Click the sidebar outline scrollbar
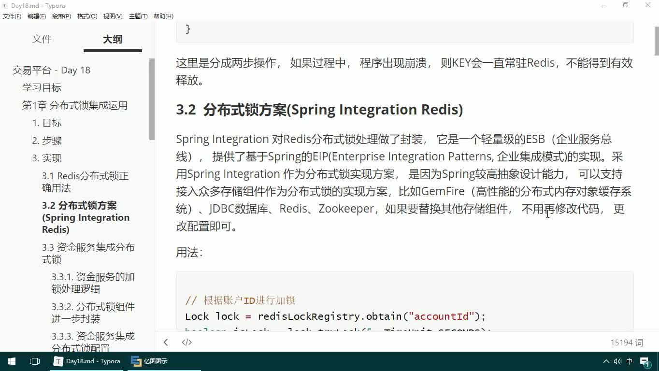The height and width of the screenshot is (371, 659). tap(152, 99)
